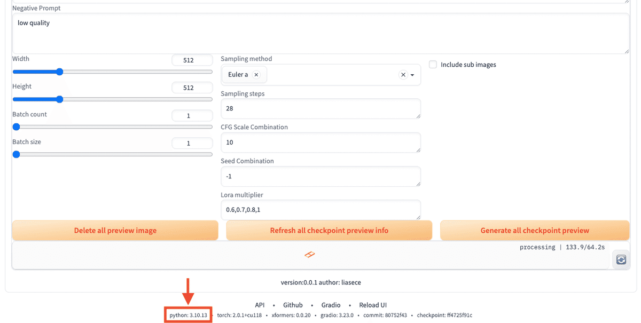The width and height of the screenshot is (641, 323).
Task: Open the API link in the footer
Action: 260,305
